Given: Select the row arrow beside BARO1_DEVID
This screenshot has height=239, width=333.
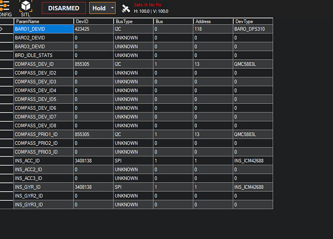Looking at the screenshot, I should [2, 29].
